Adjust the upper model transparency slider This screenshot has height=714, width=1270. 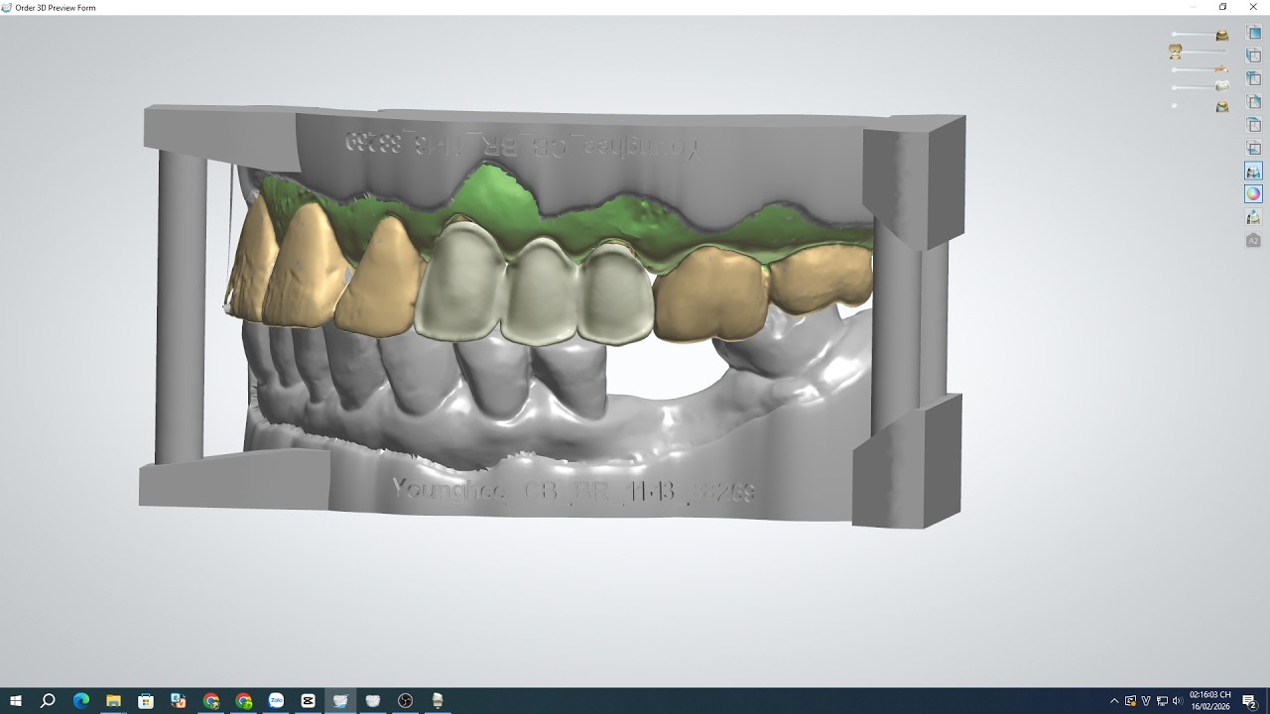1195,34
